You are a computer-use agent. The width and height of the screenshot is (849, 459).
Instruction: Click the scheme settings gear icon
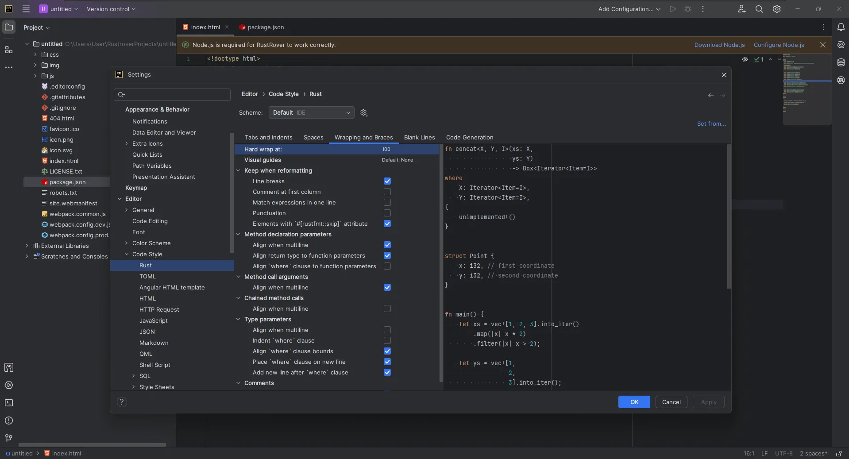tap(364, 113)
